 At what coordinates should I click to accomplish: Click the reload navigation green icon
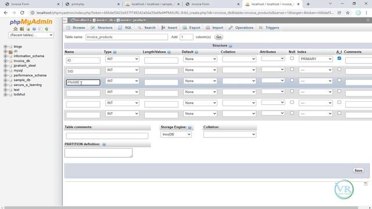click(x=46, y=29)
